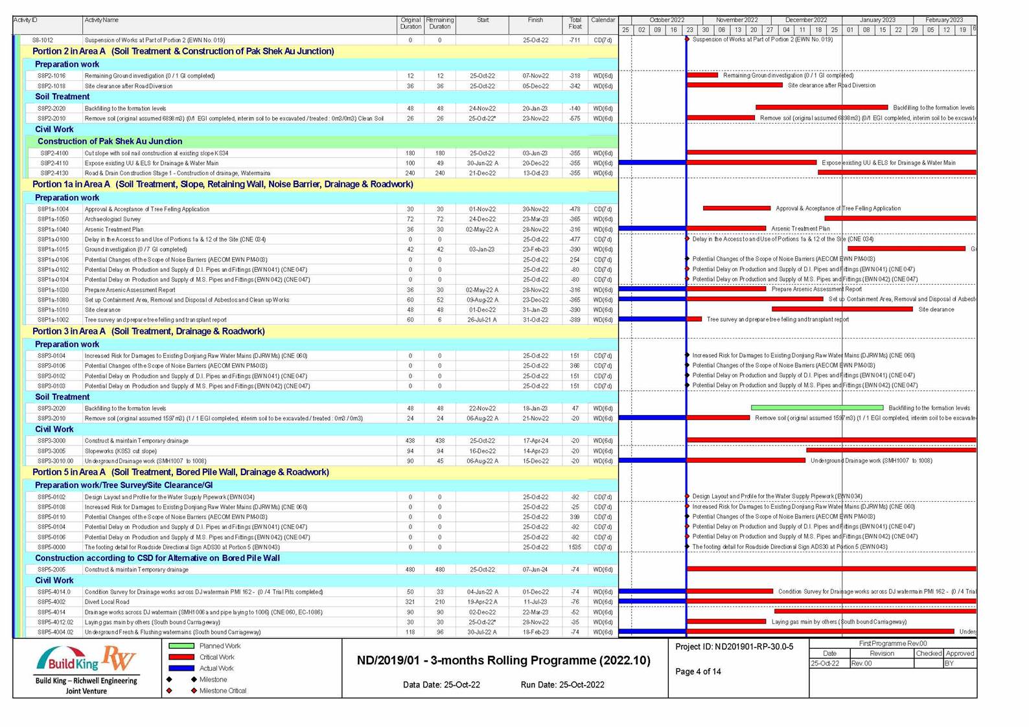Click the ND/2019/01 3-months Rolling Programme title
This screenshot has height=727, width=1029.
tap(503, 660)
